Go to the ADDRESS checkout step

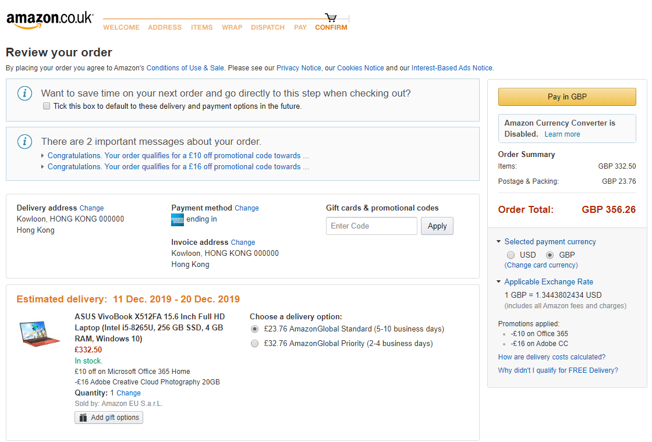tap(165, 27)
